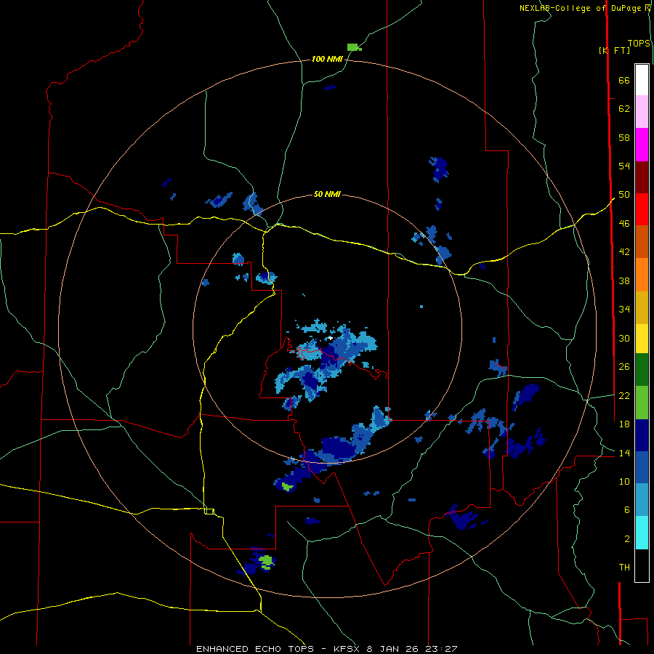Image resolution: width=654 pixels, height=654 pixels.
Task: Click the '10' legend value
Action: tap(624, 481)
